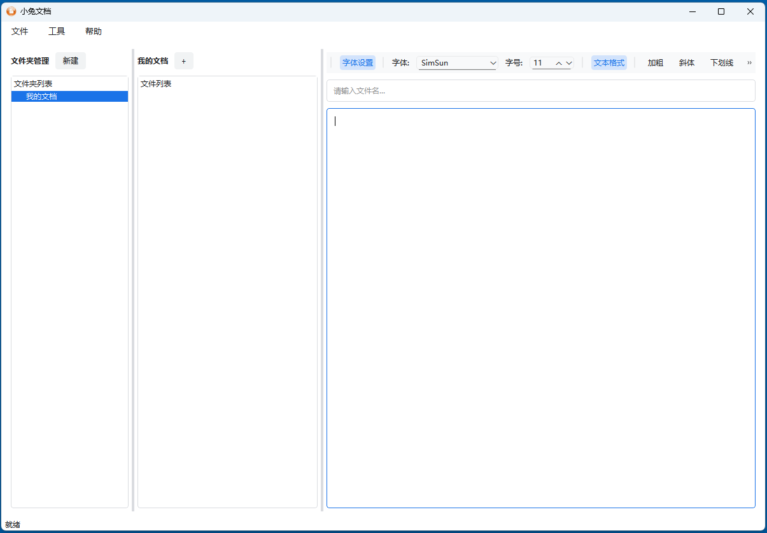Toggle bold formatting with 加粗
The image size is (767, 533).
(655, 62)
